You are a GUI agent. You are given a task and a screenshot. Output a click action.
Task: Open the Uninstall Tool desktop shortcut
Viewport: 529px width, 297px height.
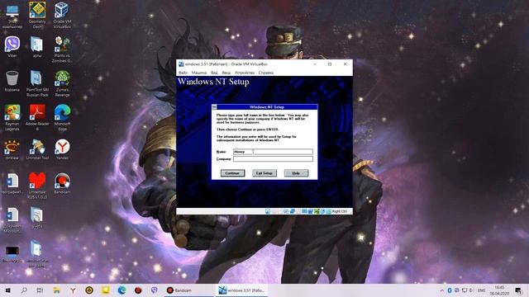37,149
